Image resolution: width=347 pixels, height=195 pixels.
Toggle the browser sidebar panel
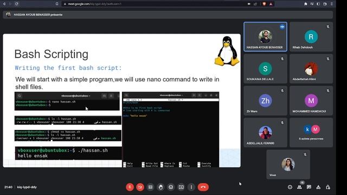point(318,4)
